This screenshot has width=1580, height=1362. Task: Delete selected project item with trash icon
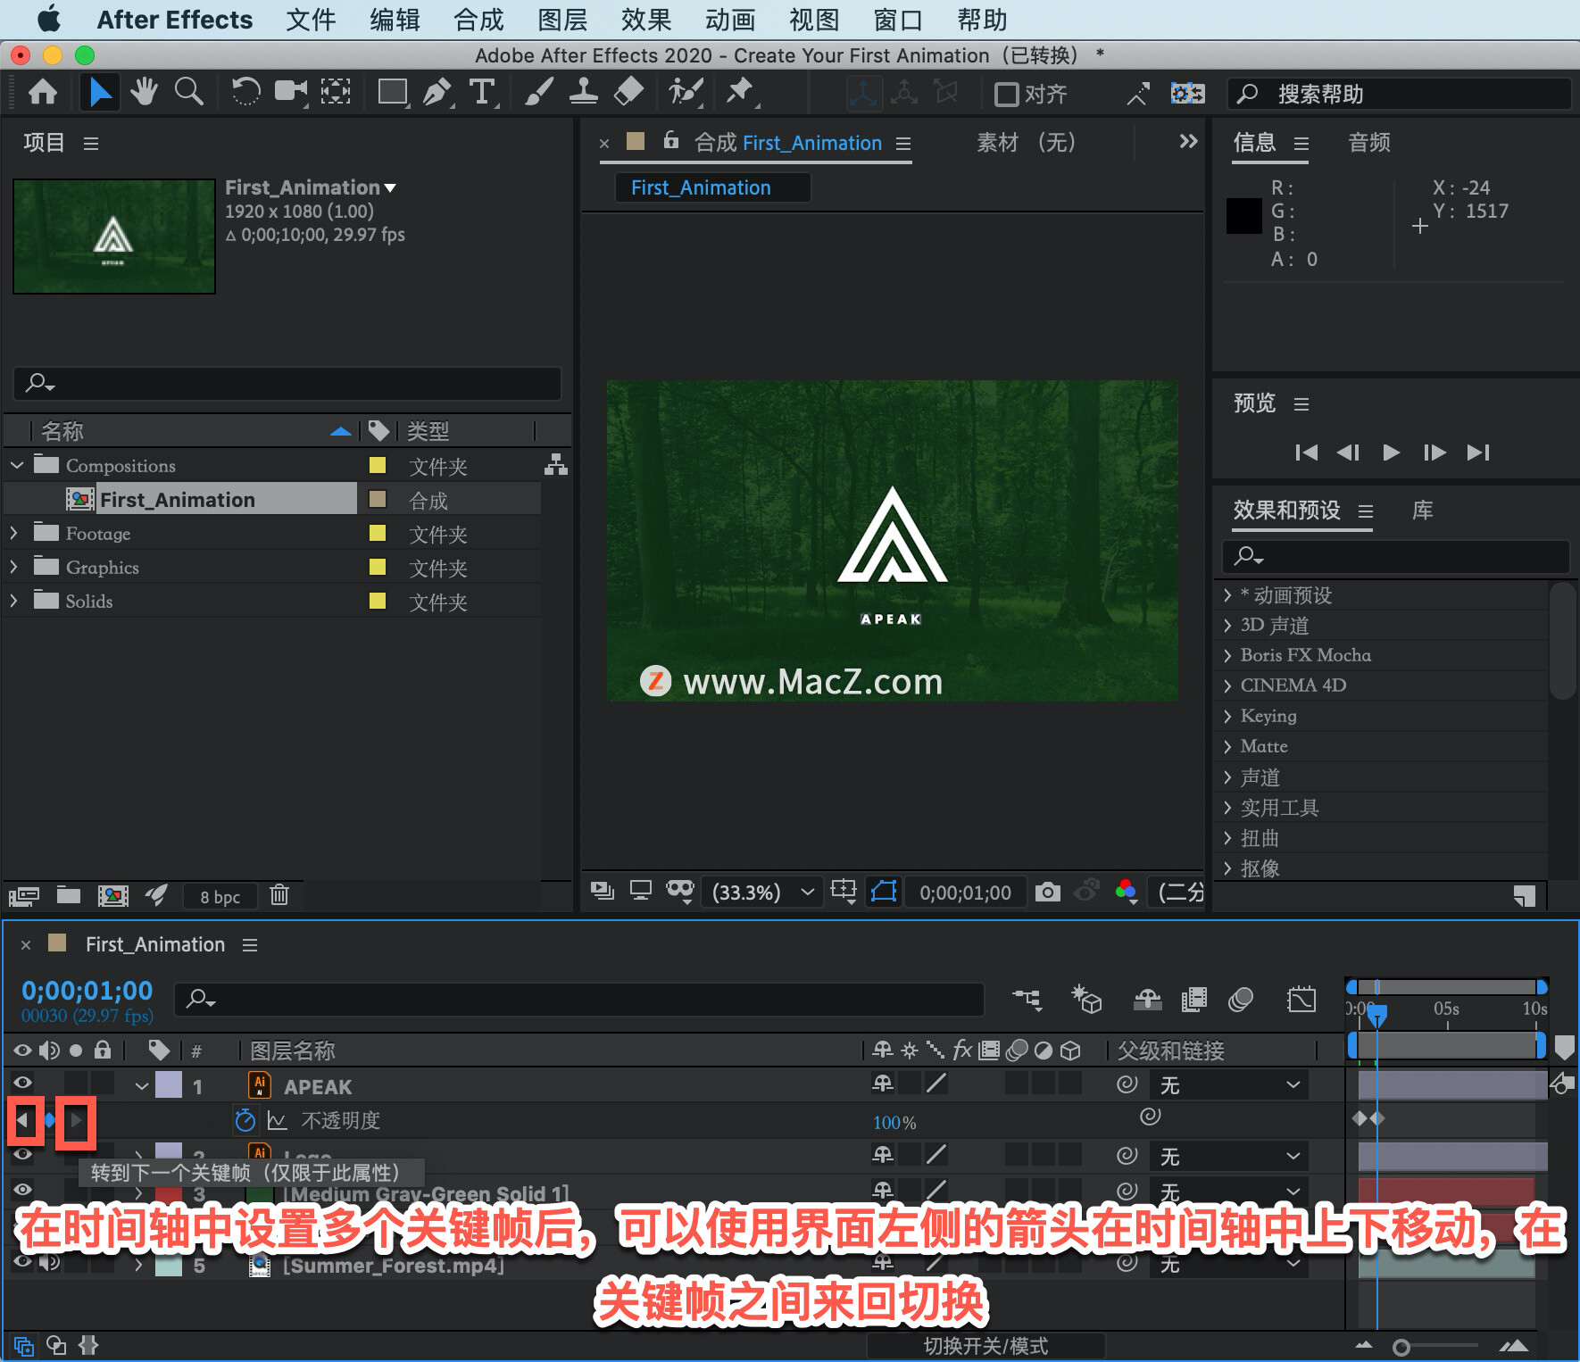[279, 894]
